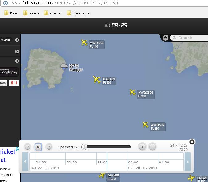208x182 pixels.
Task: Click the Speed: 12x label
Action: 68,147
